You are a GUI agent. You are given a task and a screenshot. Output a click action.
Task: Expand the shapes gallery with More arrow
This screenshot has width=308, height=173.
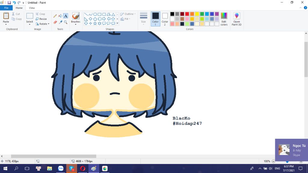coord(117,23)
